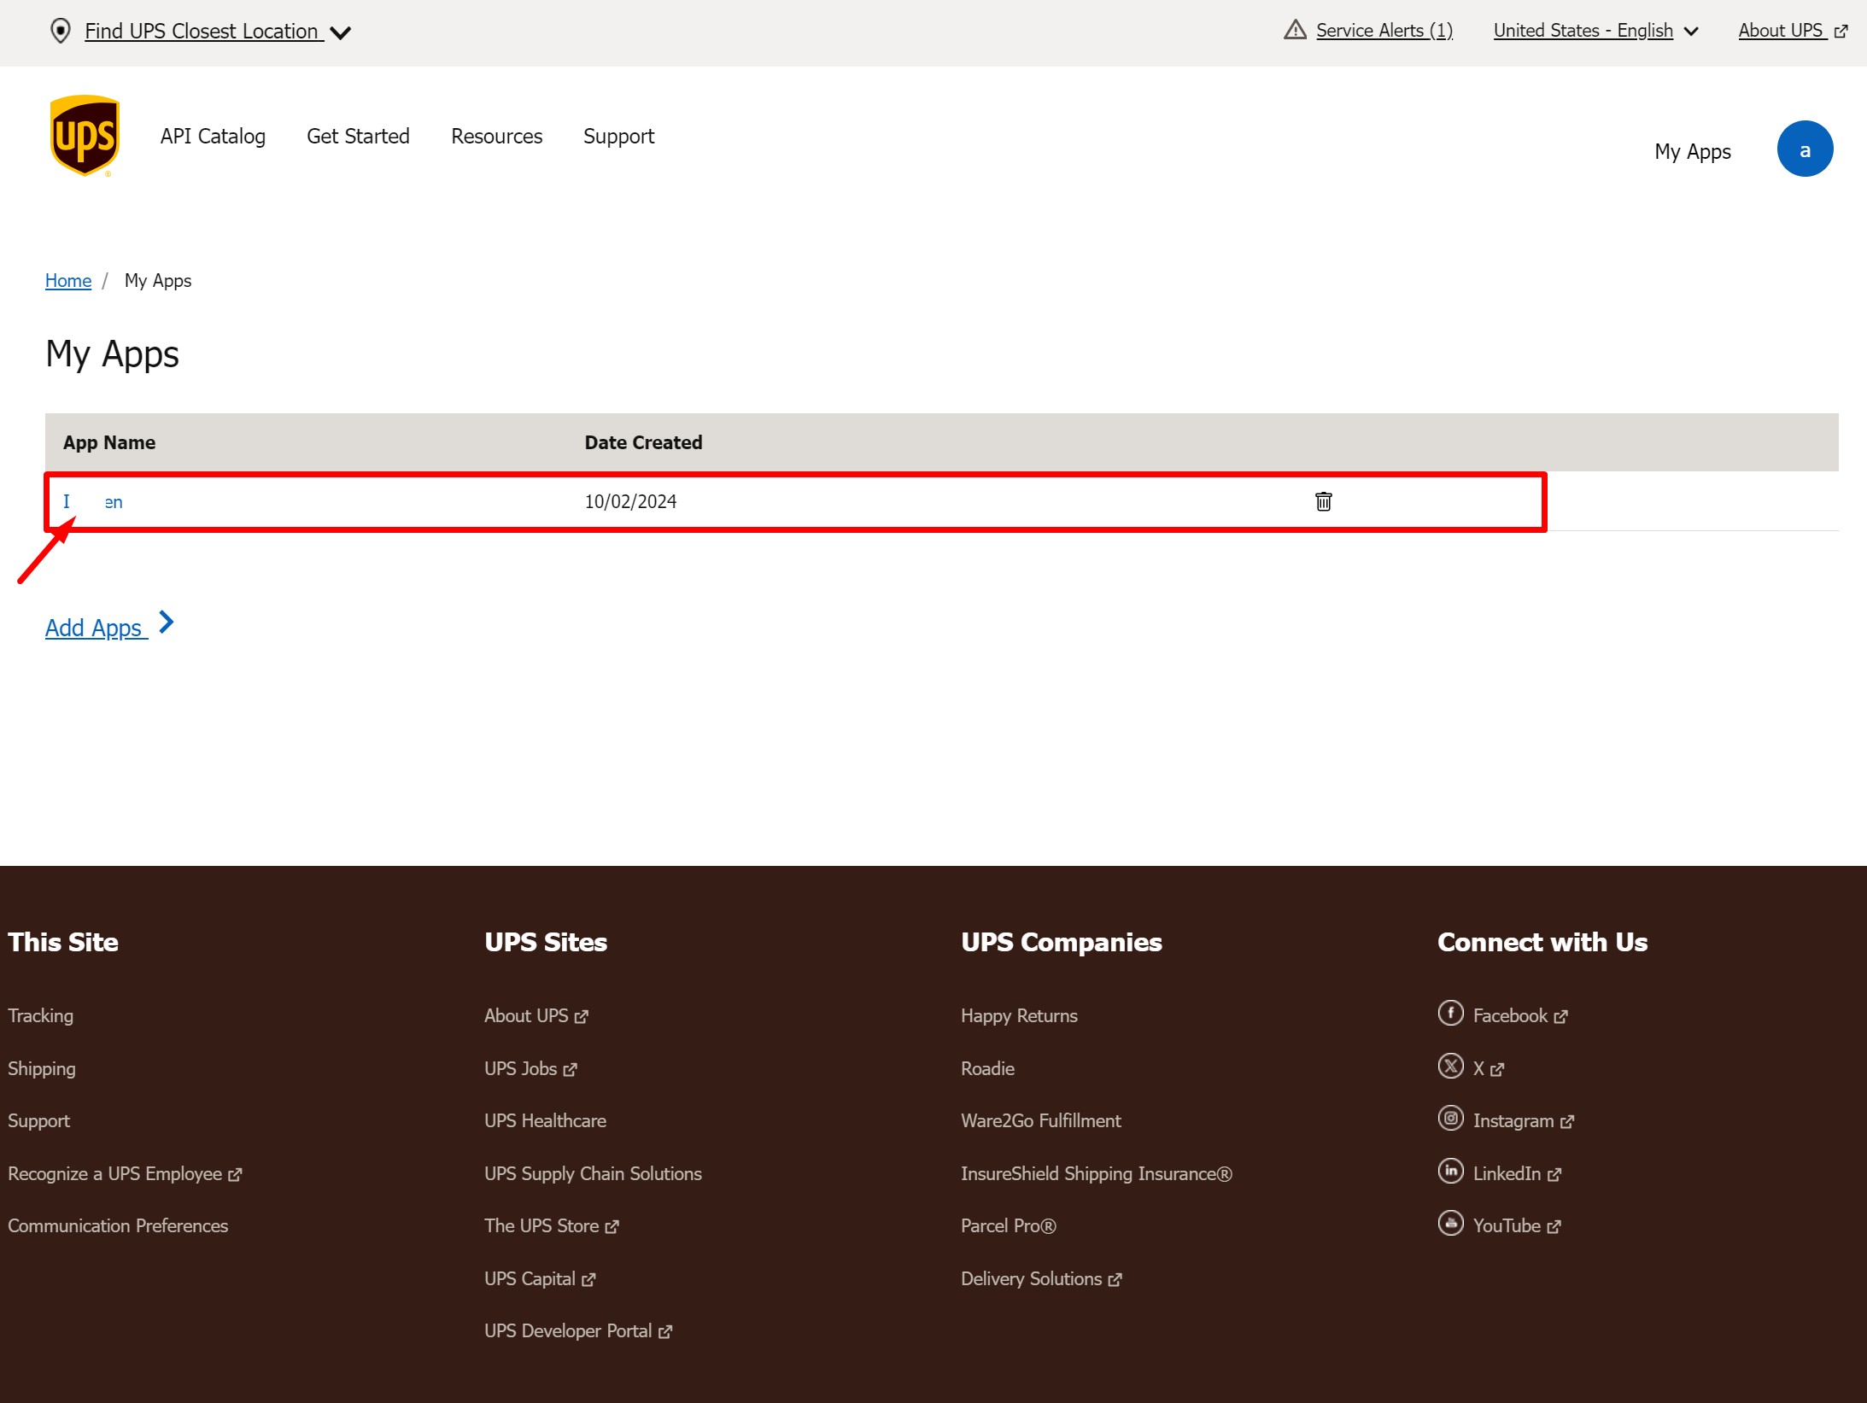Viewport: 1867px width, 1403px height.
Task: Click the Support footer link
Action: pyautogui.click(x=38, y=1120)
